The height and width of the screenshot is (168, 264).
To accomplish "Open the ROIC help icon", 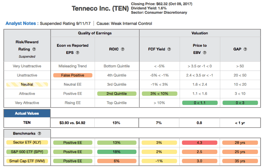I will (x=123, y=49).
